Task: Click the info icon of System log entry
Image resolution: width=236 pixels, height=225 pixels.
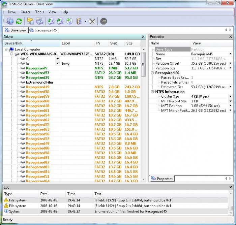Action: point(6,211)
